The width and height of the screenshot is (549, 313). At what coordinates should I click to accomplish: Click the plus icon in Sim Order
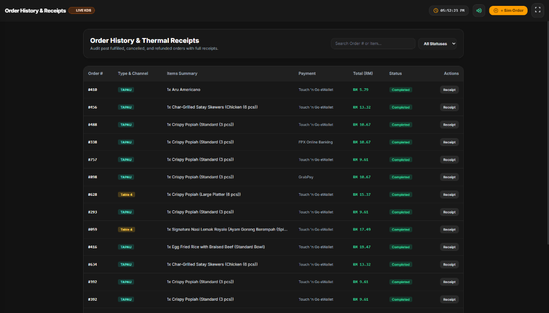click(496, 11)
